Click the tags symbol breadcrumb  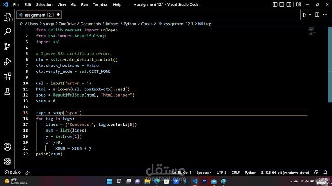tap(205, 24)
